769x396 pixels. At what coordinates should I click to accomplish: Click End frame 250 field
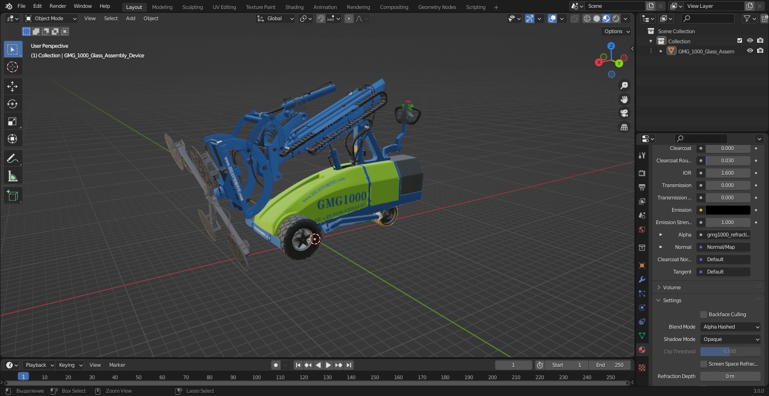(610, 365)
